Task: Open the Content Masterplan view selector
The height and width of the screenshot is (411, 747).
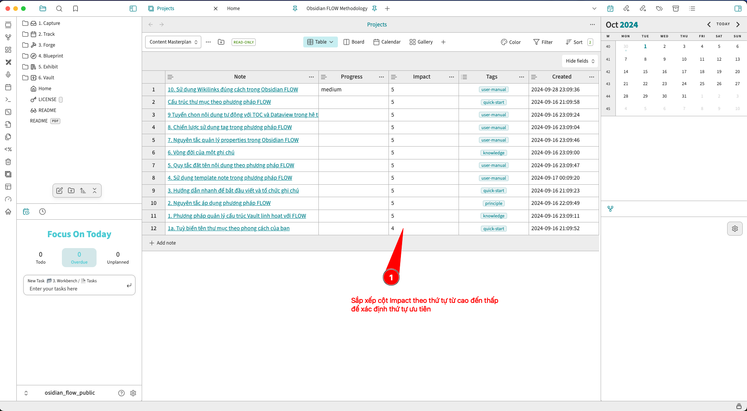Action: click(173, 42)
